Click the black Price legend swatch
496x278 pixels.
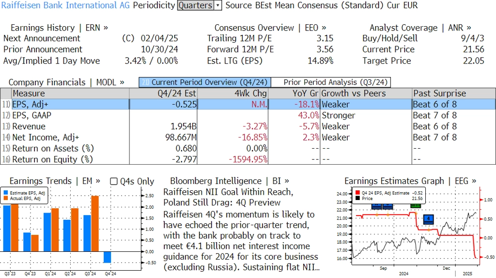point(357,198)
